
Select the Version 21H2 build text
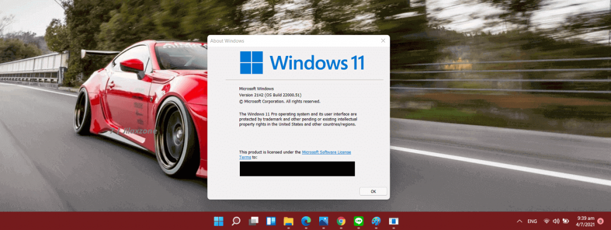270,95
